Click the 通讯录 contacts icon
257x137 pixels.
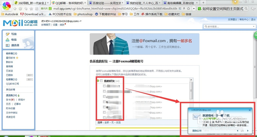pyautogui.click(x=8, y=45)
